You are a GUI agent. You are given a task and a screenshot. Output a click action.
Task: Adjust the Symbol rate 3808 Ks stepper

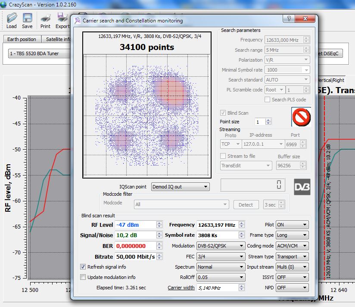242,235
